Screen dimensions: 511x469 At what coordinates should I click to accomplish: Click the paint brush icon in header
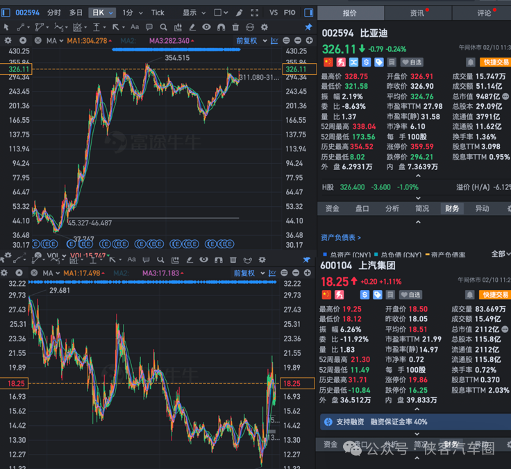[240, 12]
